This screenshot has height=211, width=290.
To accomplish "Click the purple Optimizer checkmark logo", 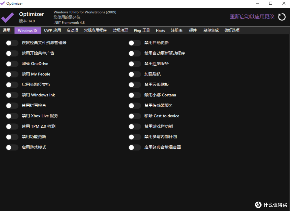I will point(8,17).
